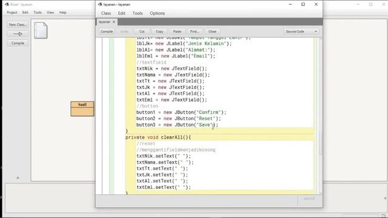
Task: Open the Options menu in editor
Action: [157, 13]
